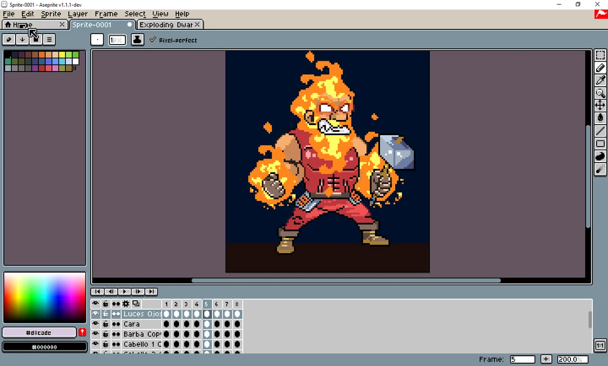The height and width of the screenshot is (366, 608).
Task: Pick a color in the spectrum picker
Action: click(x=45, y=297)
